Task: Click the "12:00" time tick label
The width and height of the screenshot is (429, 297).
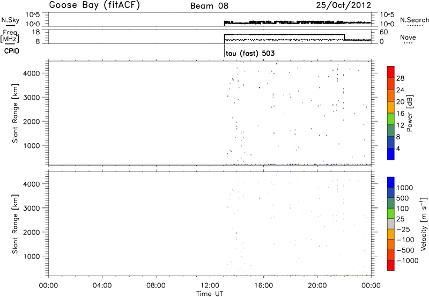Action: pyautogui.click(x=210, y=286)
